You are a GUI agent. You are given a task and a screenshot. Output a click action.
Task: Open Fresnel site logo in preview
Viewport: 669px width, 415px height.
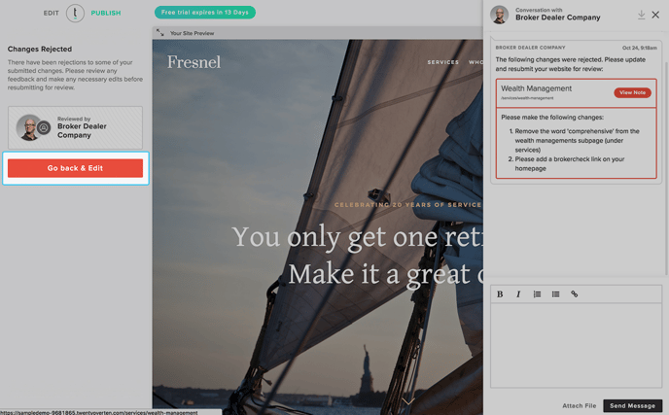(x=194, y=62)
